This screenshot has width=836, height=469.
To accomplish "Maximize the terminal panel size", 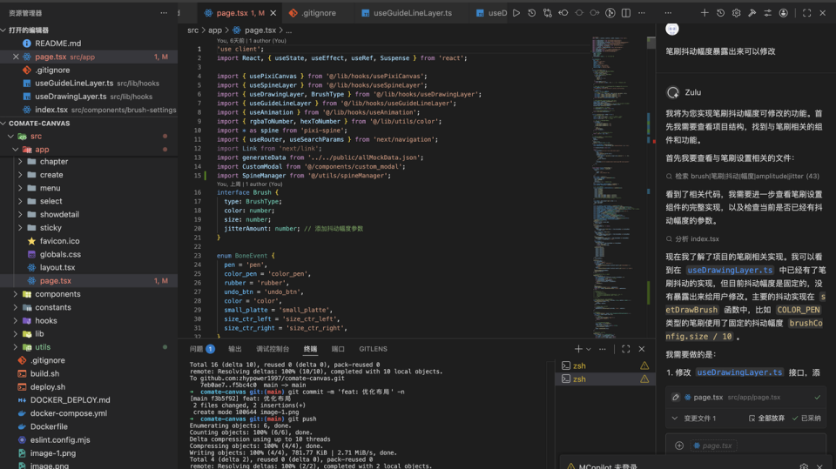I will pos(625,349).
